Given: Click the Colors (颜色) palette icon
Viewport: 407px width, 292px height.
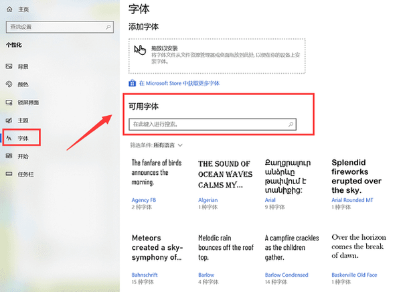Looking at the screenshot, I should tap(8, 84).
